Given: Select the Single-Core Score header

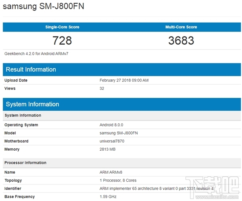Looking at the screenshot, I should (62, 27).
